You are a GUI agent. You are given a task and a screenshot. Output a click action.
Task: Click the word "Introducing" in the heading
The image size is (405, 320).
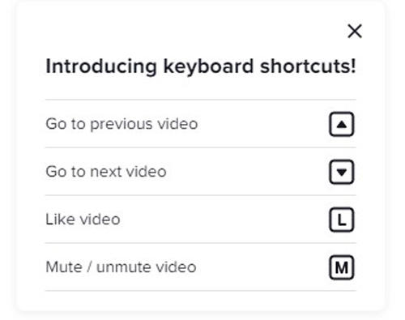point(101,66)
